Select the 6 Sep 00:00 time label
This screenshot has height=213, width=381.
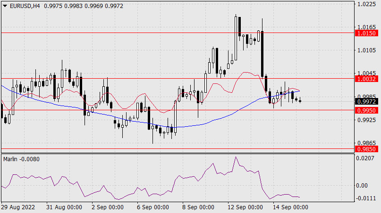point(152,207)
